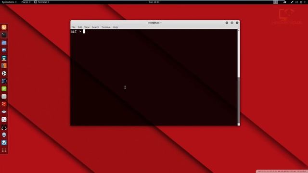The height and width of the screenshot is (173, 308).
Task: Open the Terminal menu in window menubar
Action: tap(106, 27)
